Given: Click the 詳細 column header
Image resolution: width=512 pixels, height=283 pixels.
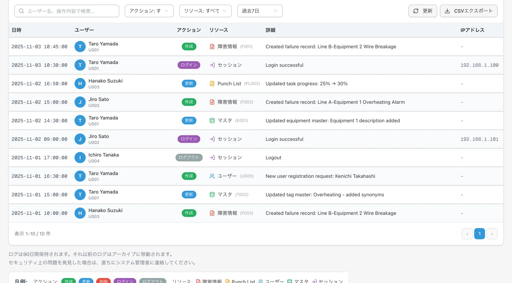Looking at the screenshot, I should tap(271, 30).
